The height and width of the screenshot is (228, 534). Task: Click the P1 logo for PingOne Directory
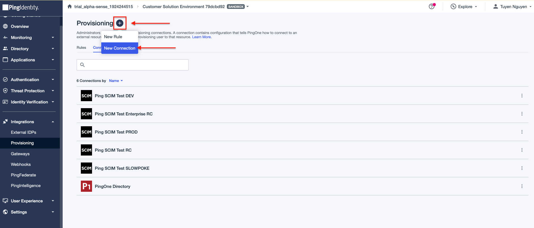coord(86,186)
